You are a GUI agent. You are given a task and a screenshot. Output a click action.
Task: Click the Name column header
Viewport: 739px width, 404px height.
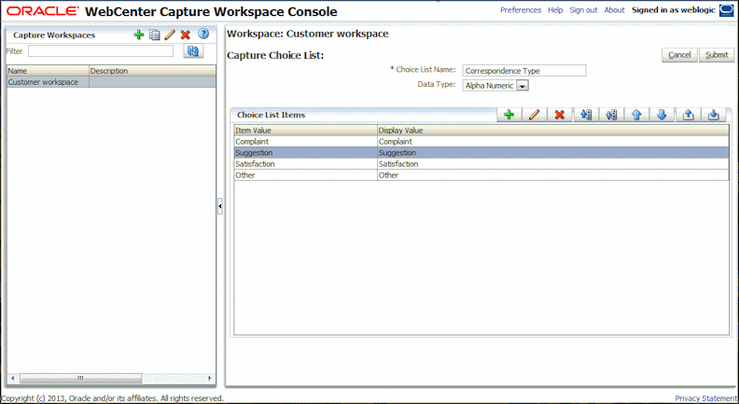click(49, 71)
